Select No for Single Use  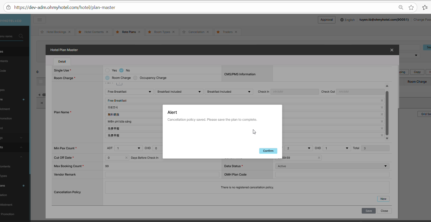coord(122,70)
